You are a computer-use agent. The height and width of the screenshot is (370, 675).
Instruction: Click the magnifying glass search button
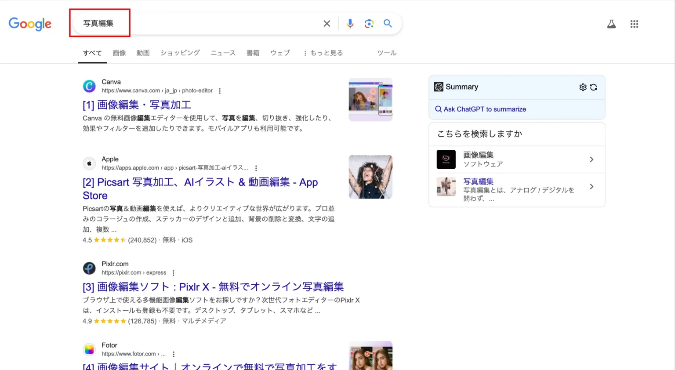pyautogui.click(x=388, y=24)
